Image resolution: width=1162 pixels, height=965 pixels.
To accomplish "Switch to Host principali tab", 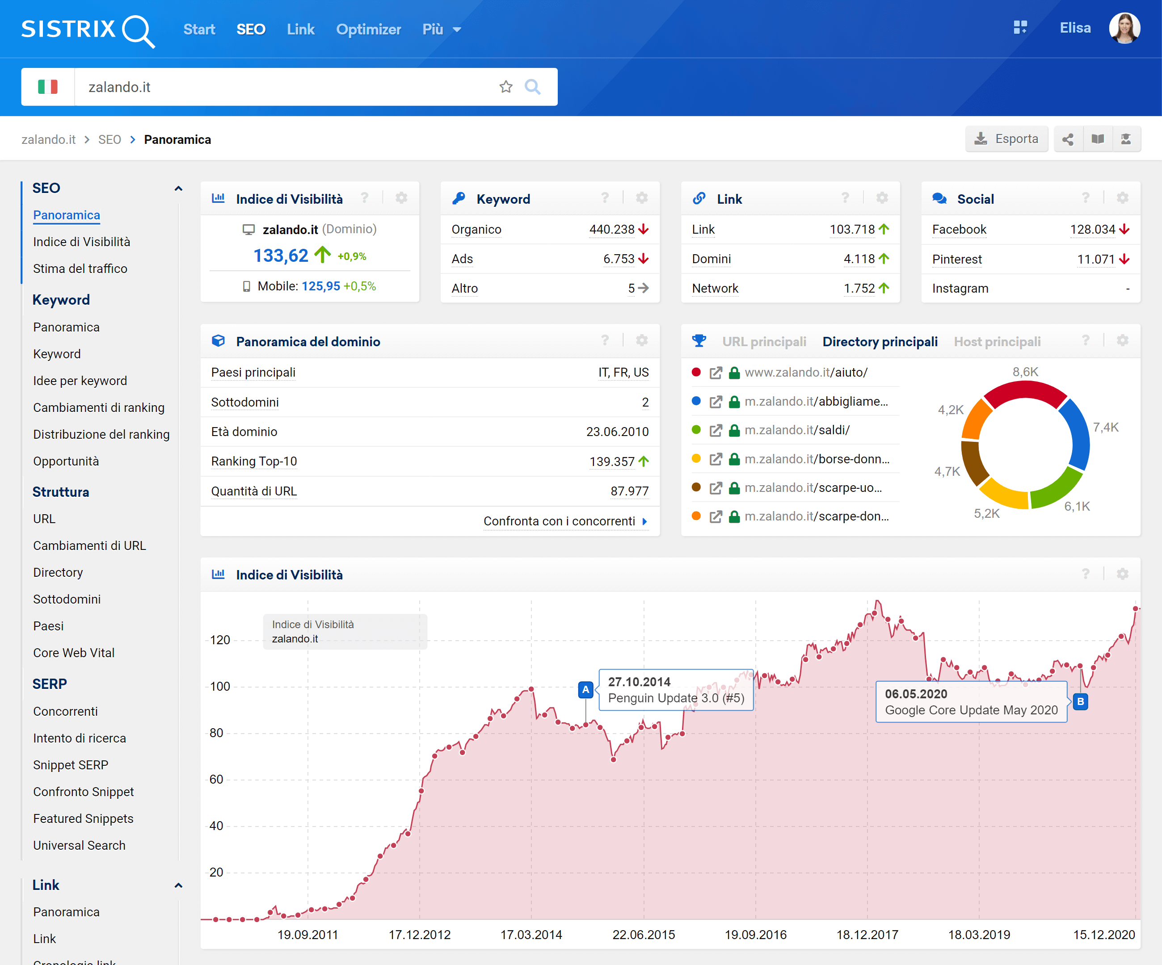I will coord(997,342).
